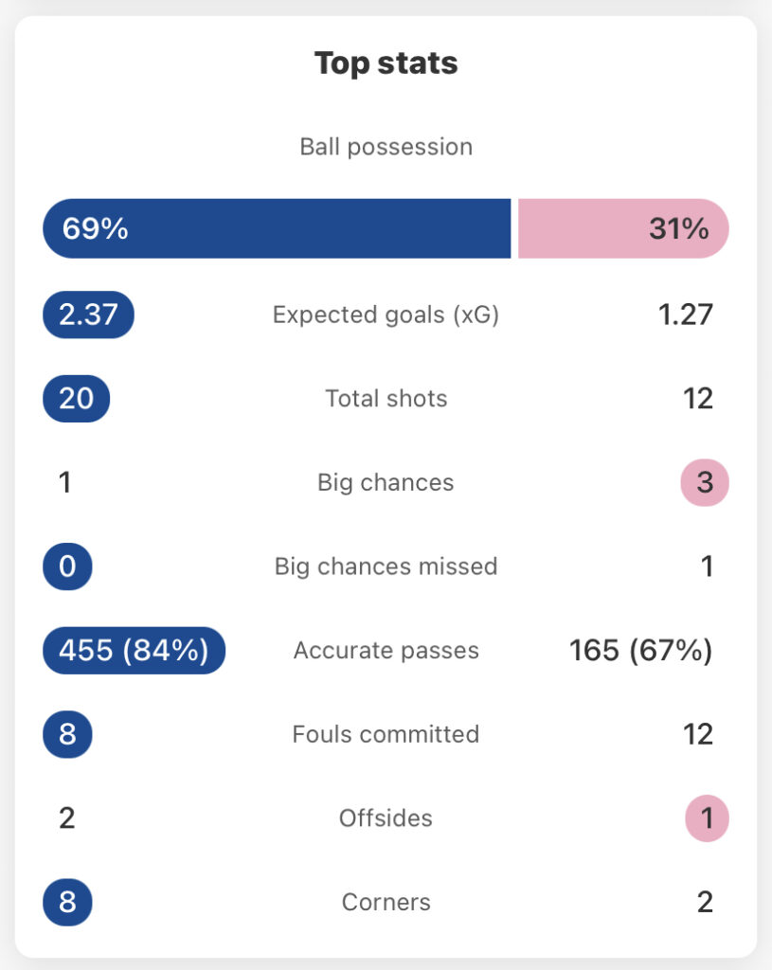
Task: Select the Total shots label
Action: point(386,399)
